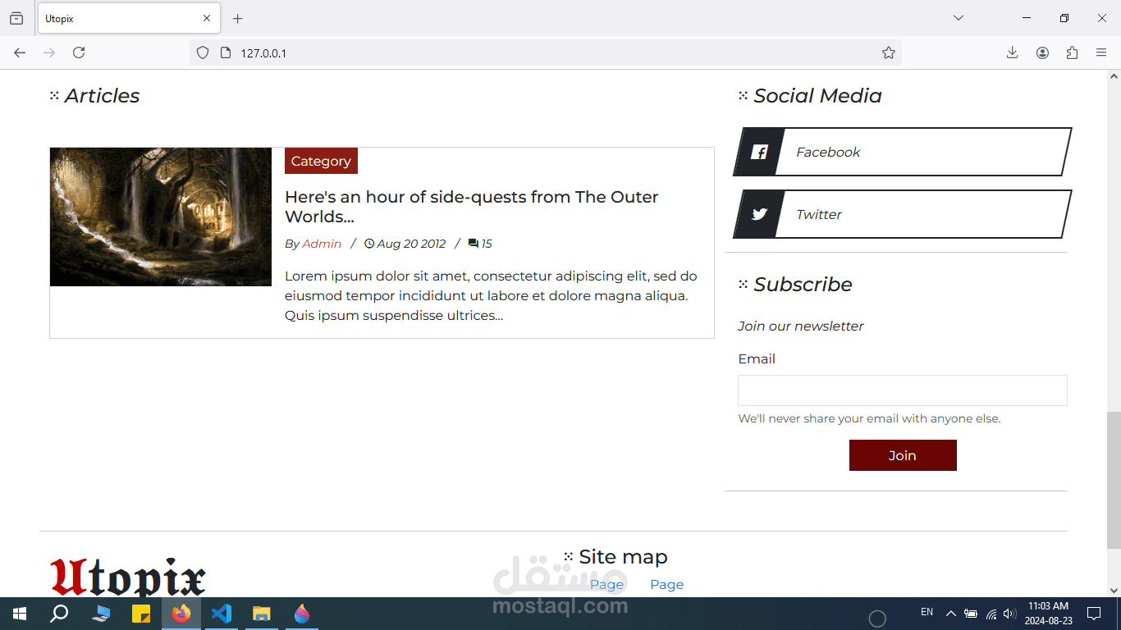Viewport: 1121px width, 630px height.
Task: Click the Twitter social link
Action: click(x=903, y=214)
